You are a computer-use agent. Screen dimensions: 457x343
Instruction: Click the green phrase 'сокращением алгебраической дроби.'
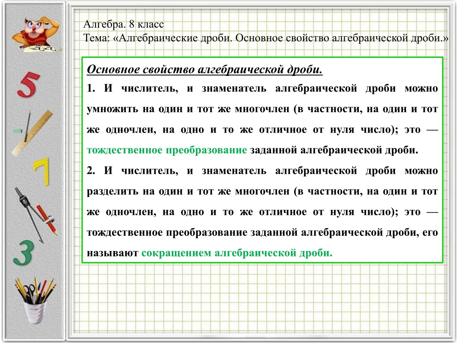pyautogui.click(x=237, y=253)
